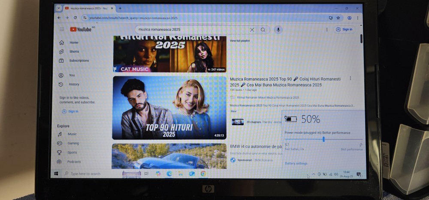Click the Sign in button at top right
The image size is (429, 200).
344,30
